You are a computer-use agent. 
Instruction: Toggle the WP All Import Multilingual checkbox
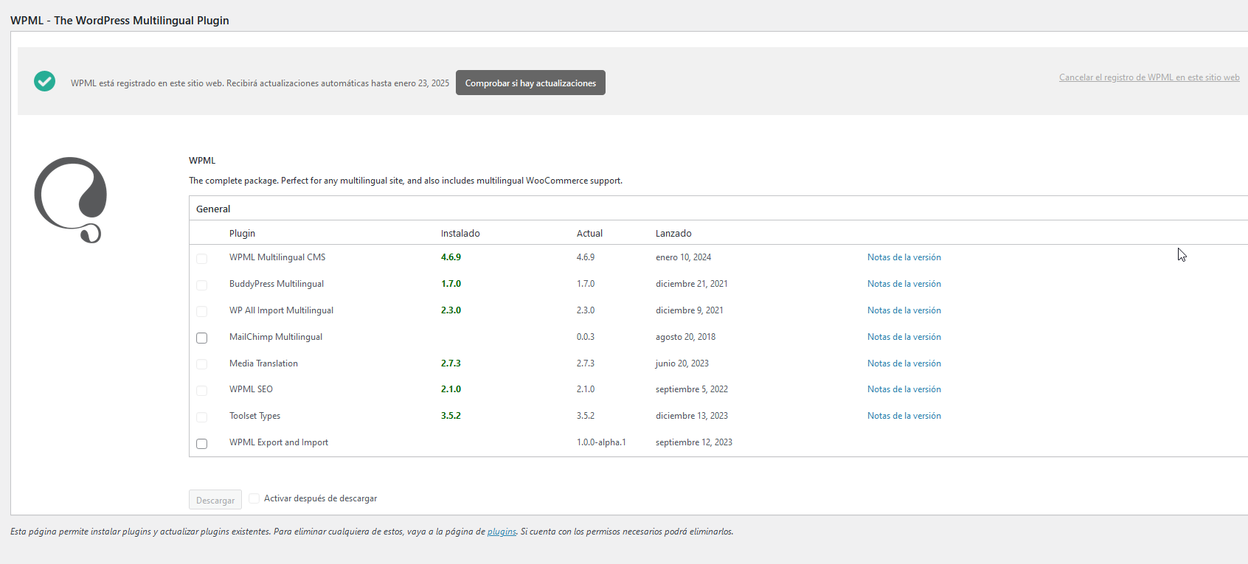click(201, 311)
